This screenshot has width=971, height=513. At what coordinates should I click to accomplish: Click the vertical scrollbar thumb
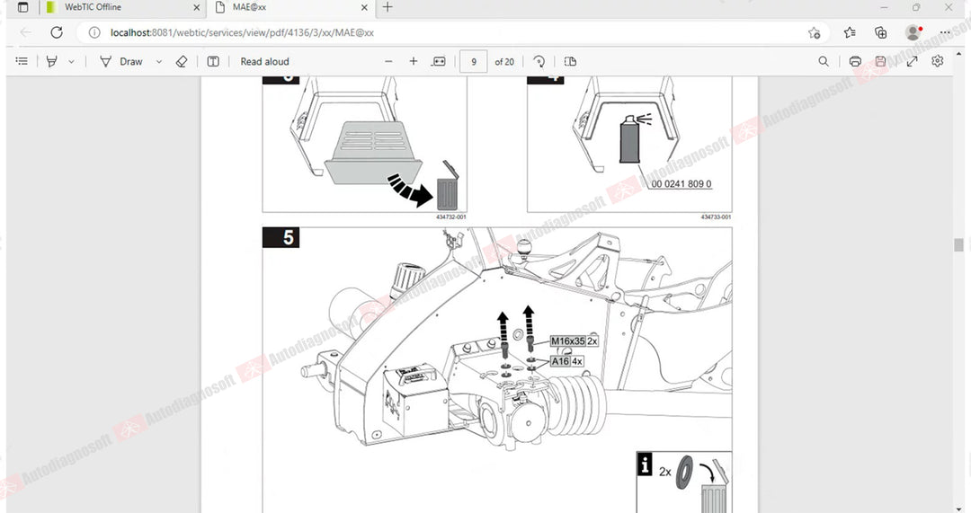(958, 244)
